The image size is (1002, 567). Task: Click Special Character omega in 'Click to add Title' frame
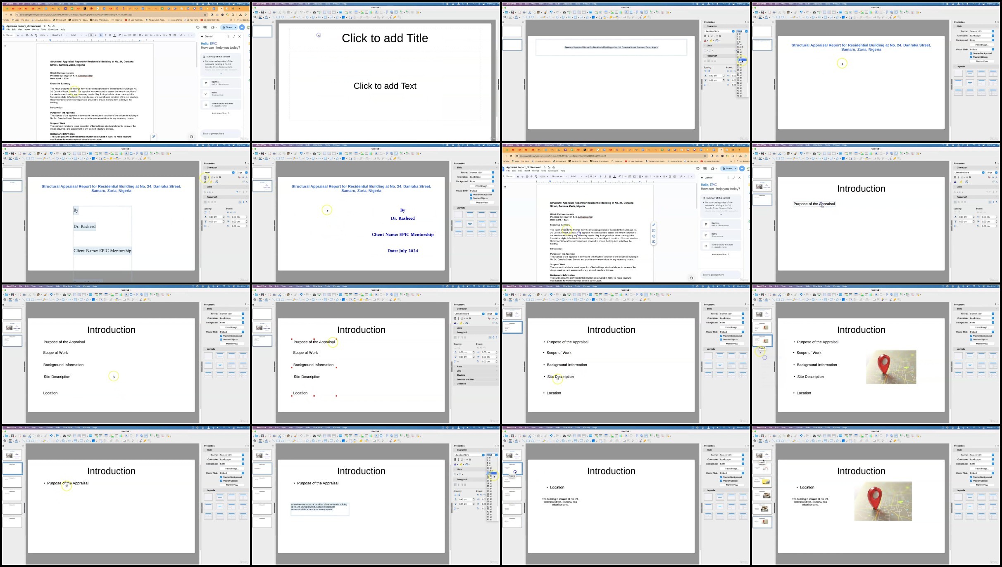point(381,12)
